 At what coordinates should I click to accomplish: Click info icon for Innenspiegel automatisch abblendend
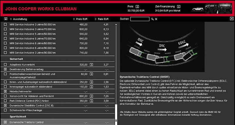coord(91,87)
